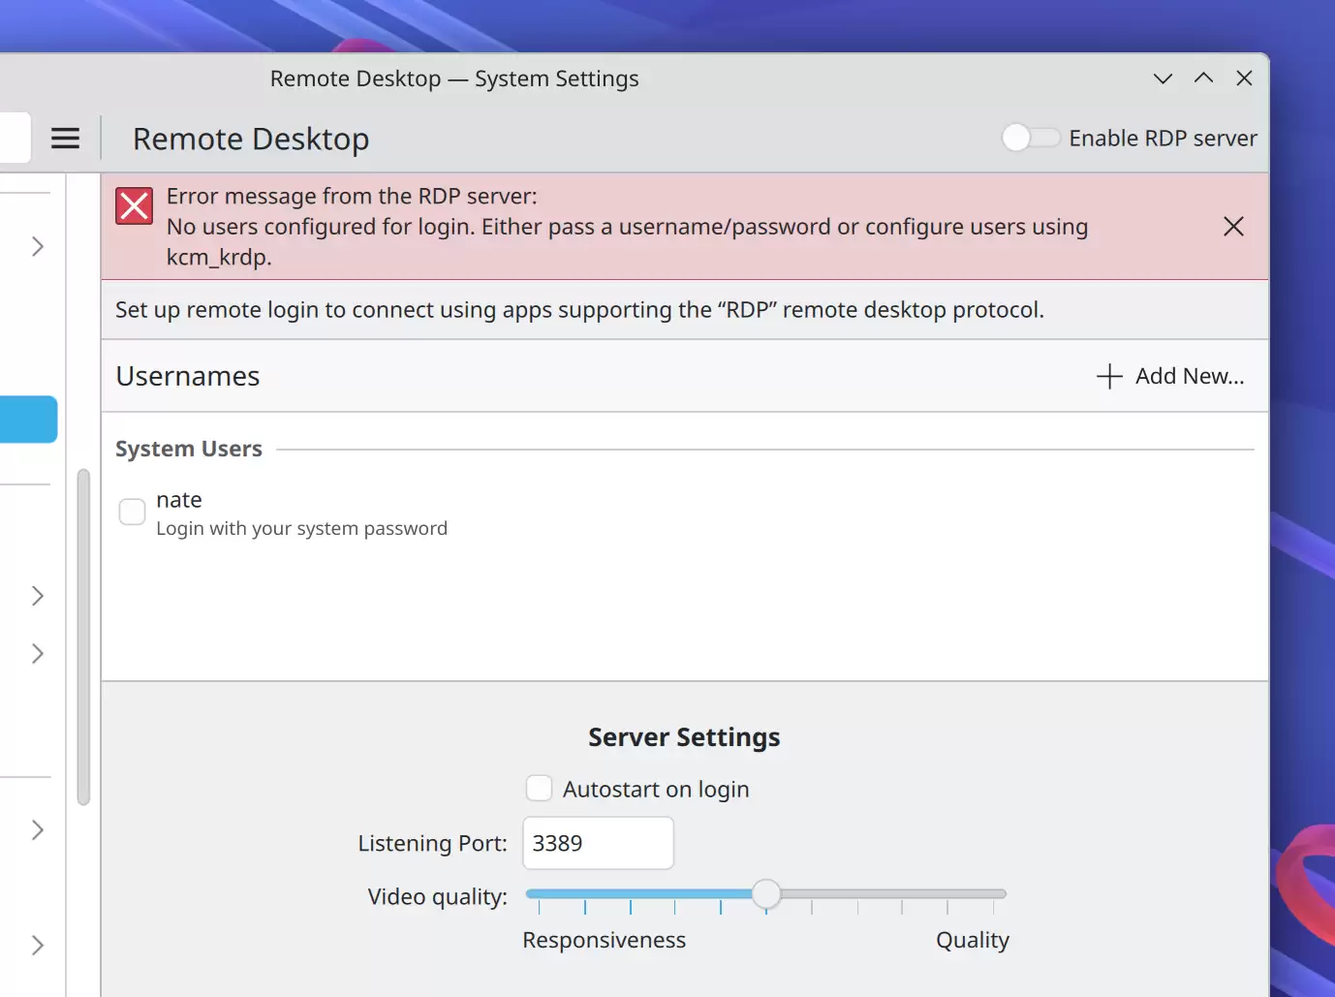Screen dimensions: 1335x997
Task: Click the Video quality slider handle
Action: click(766, 894)
